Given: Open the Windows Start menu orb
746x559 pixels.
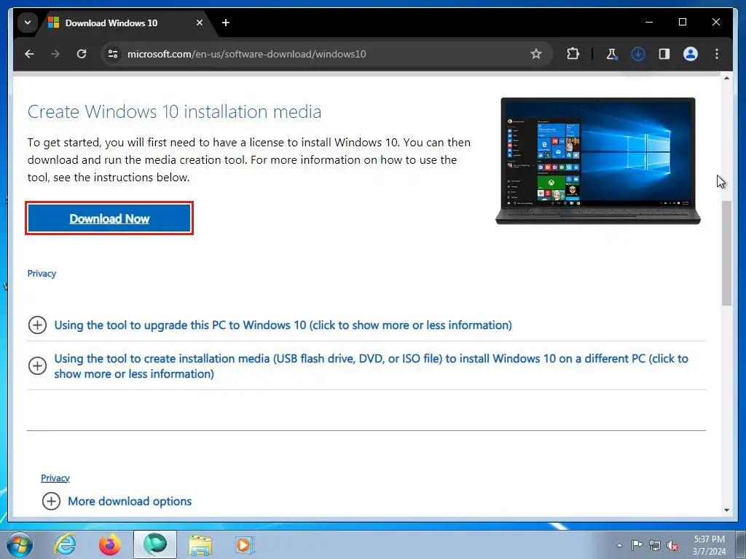Looking at the screenshot, I should (x=20, y=544).
